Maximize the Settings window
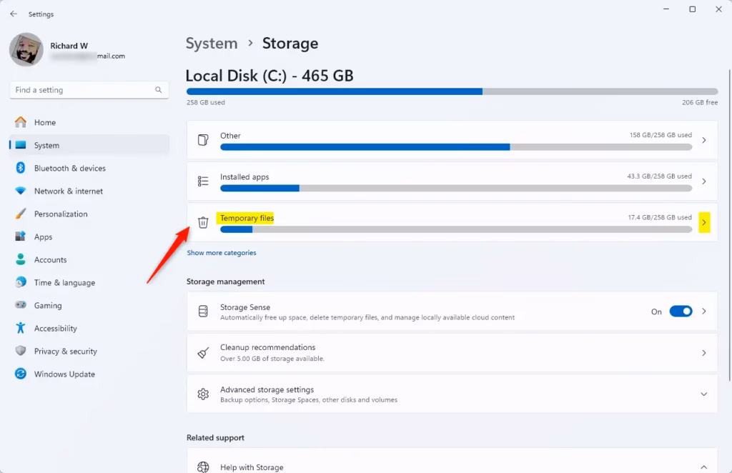Image resolution: width=732 pixels, height=473 pixels. coord(692,9)
